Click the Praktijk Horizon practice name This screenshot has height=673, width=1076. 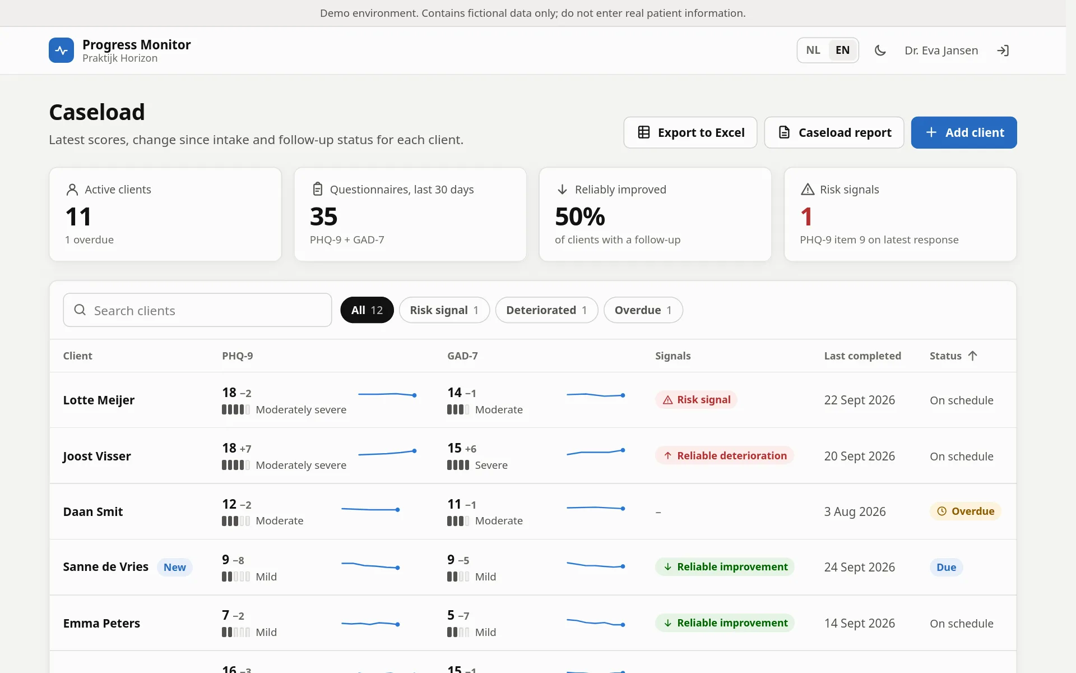[120, 58]
